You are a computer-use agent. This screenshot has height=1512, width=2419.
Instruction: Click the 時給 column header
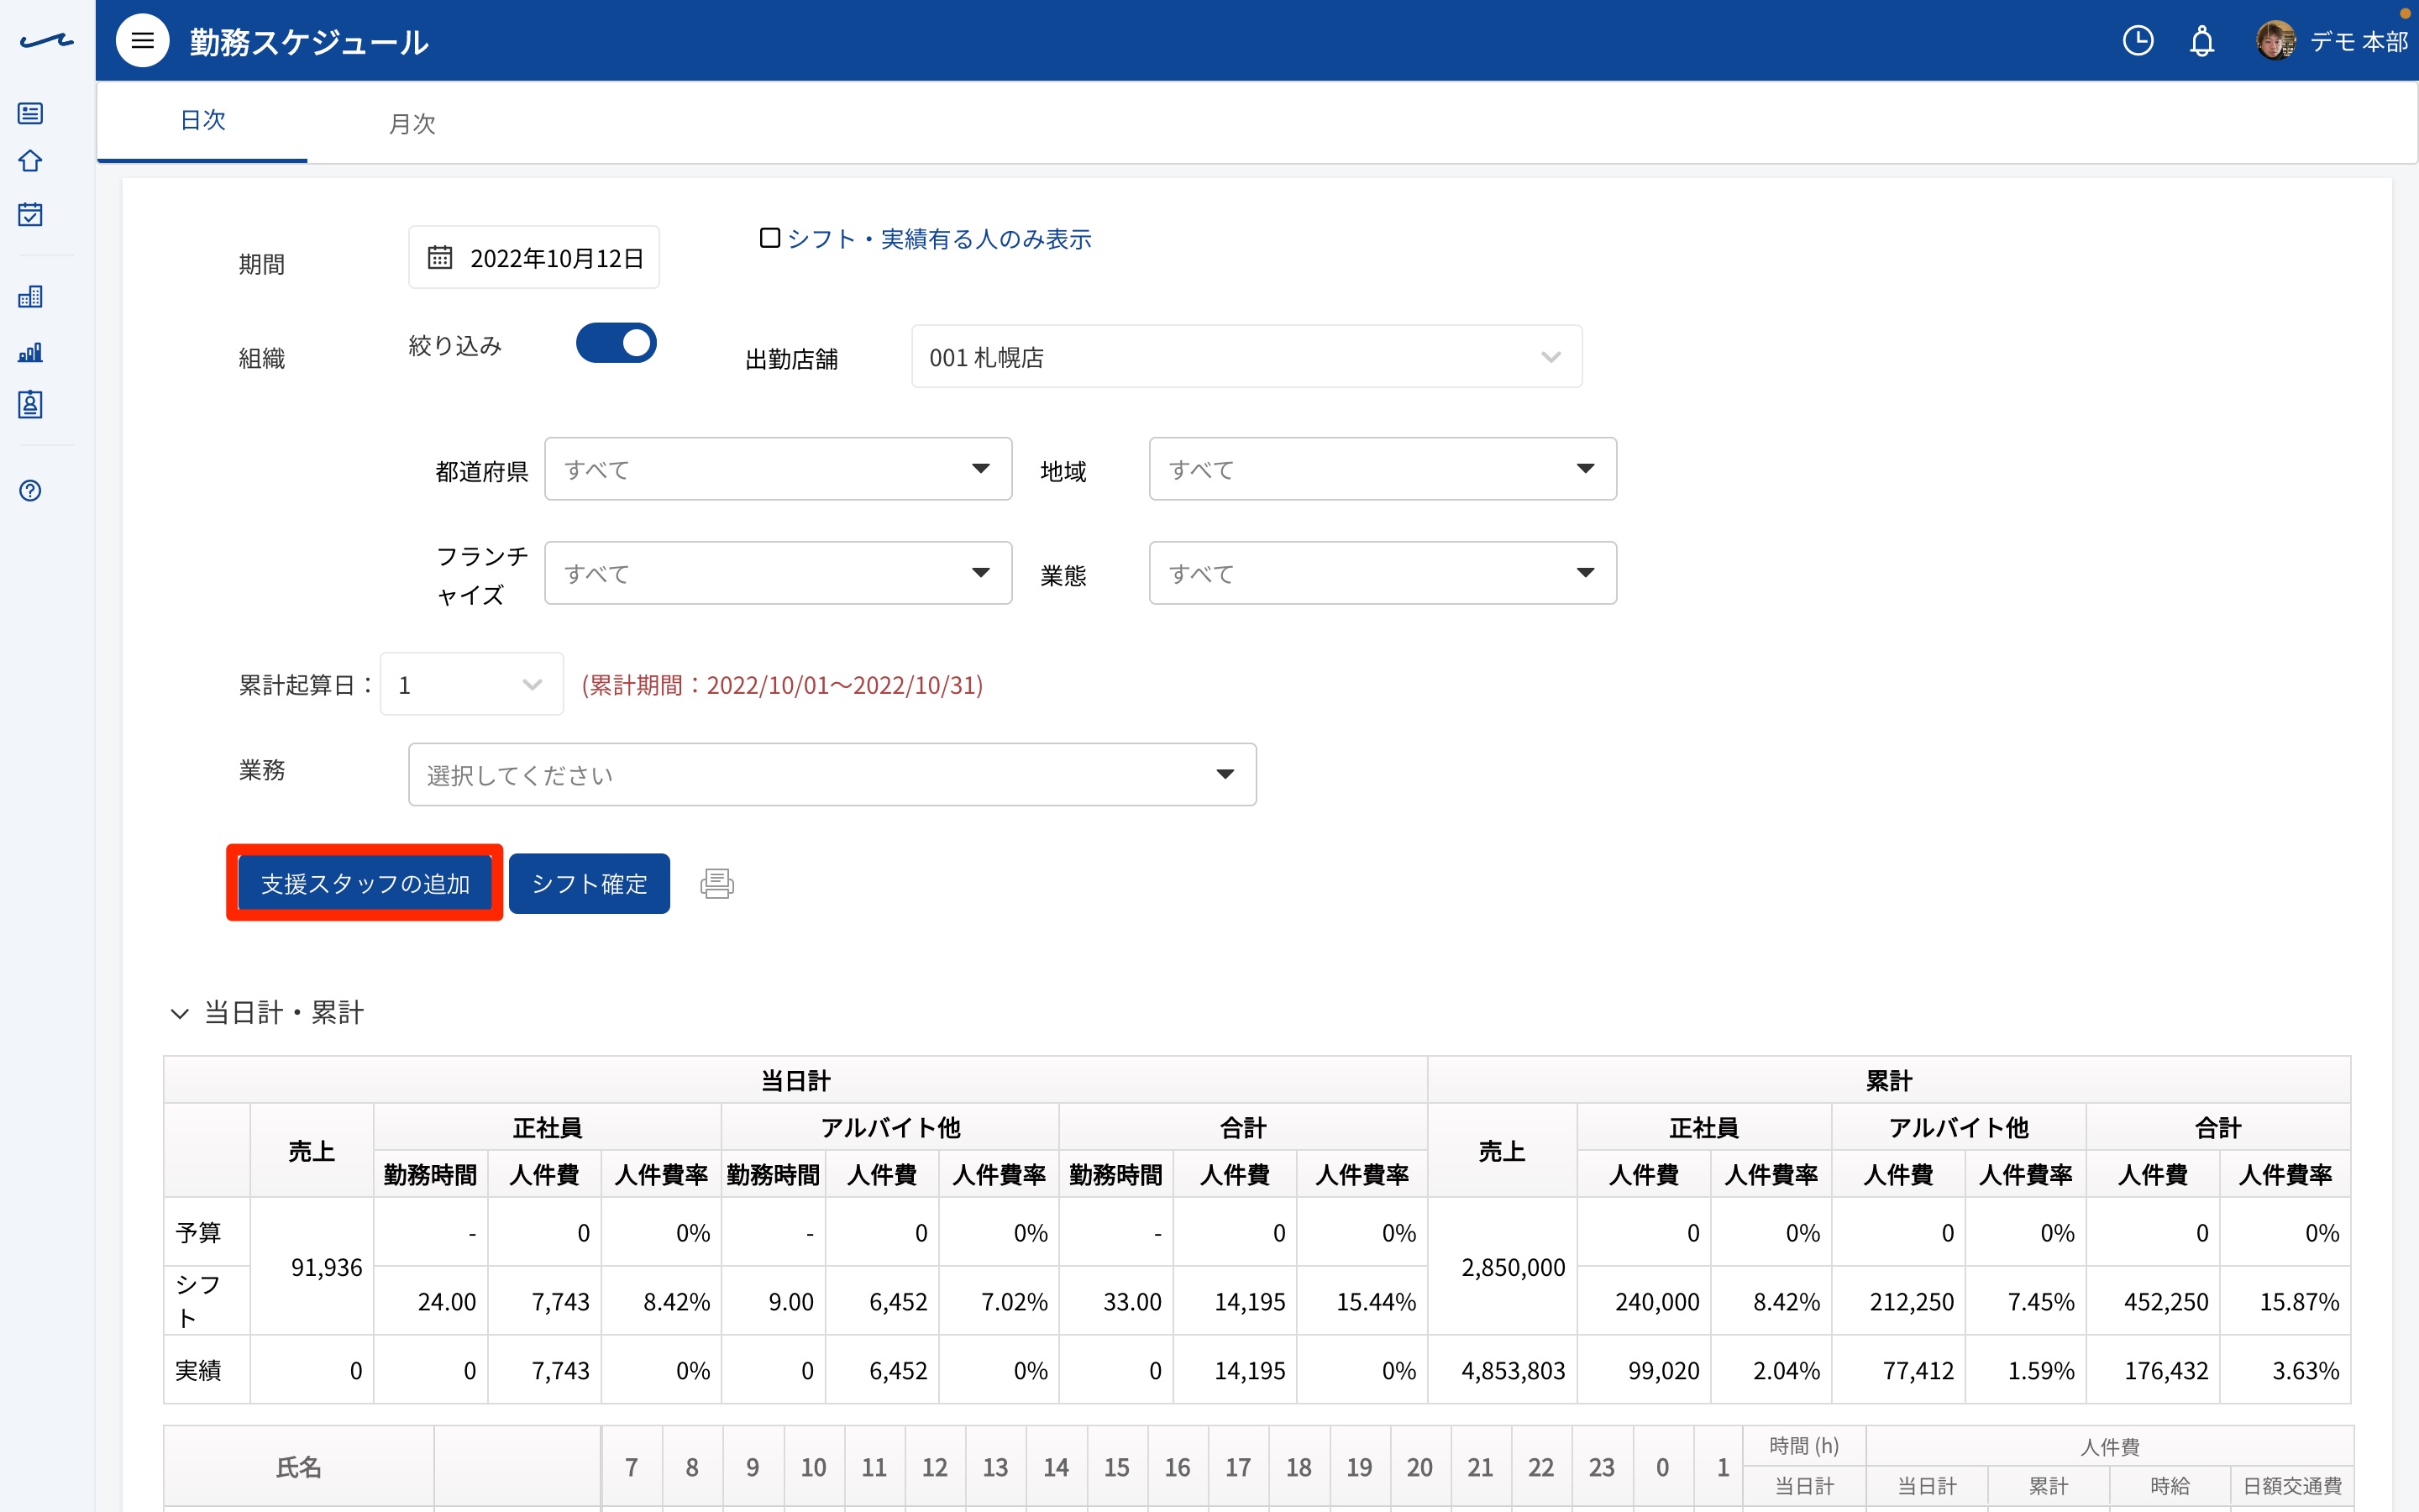tap(2170, 1485)
